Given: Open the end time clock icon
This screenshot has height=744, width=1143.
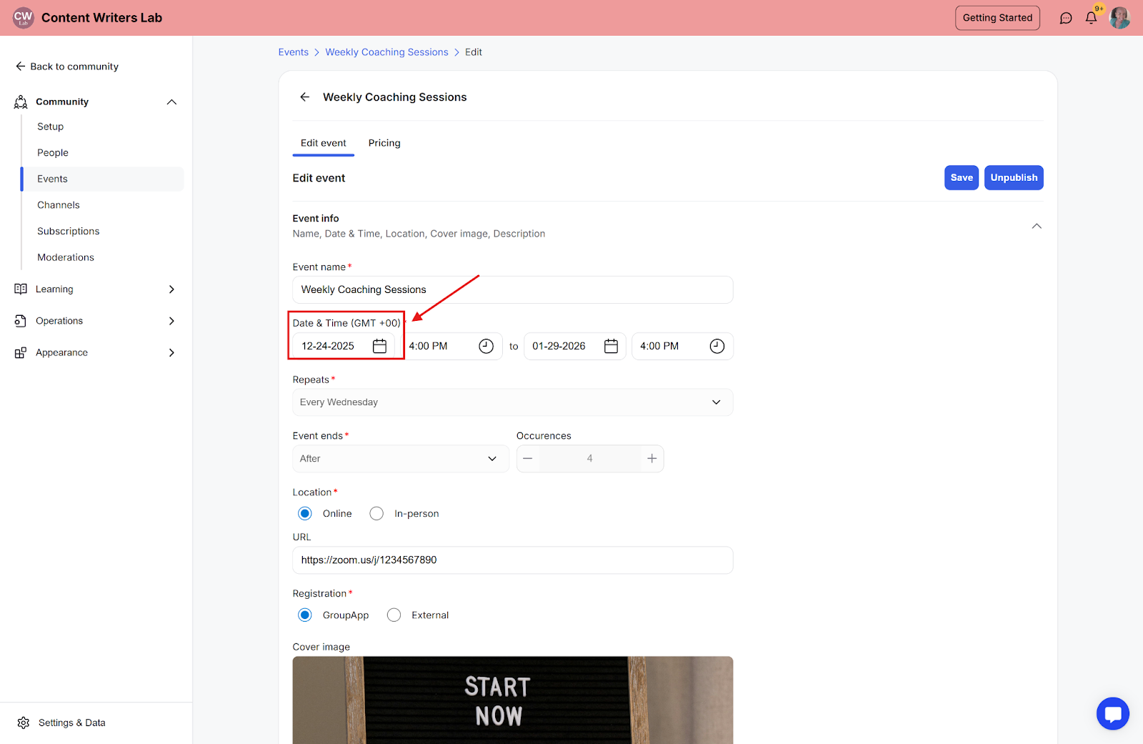Looking at the screenshot, I should 717,346.
